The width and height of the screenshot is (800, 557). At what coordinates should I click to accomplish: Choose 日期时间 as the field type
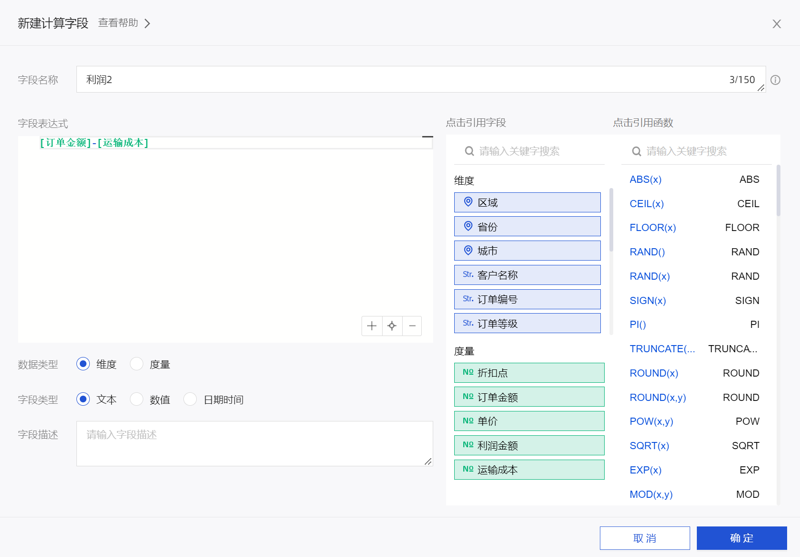coord(190,399)
